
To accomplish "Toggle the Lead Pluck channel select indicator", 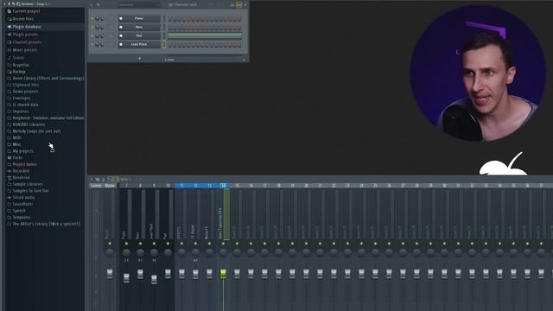I will 164,44.
